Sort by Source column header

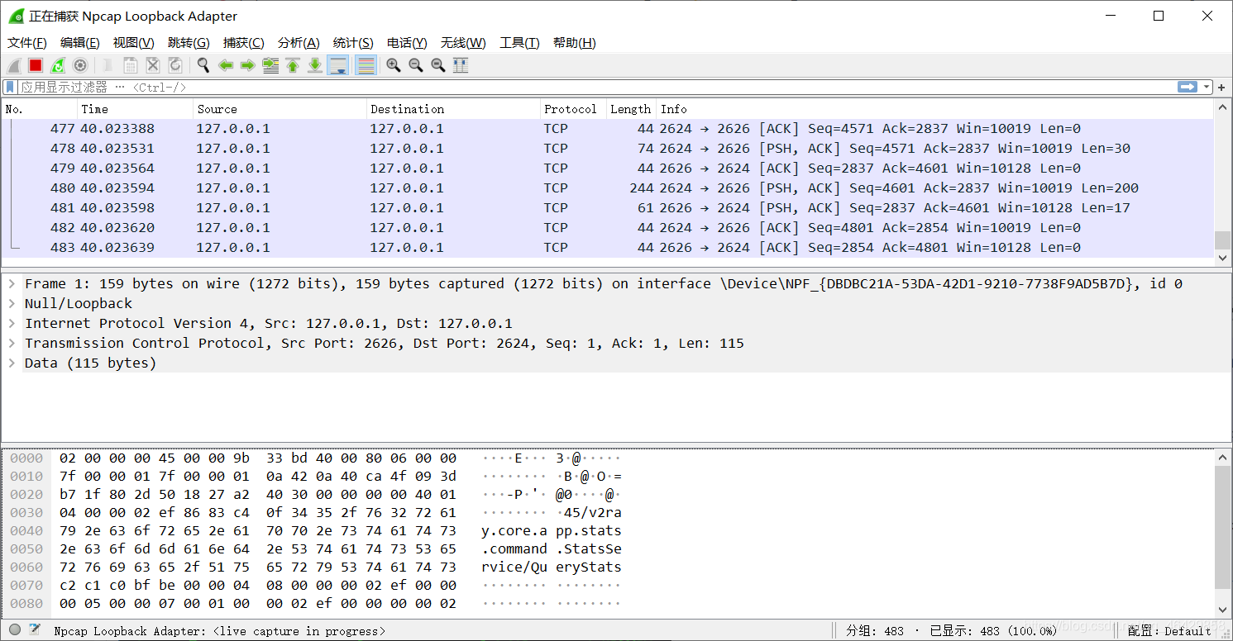280,109
